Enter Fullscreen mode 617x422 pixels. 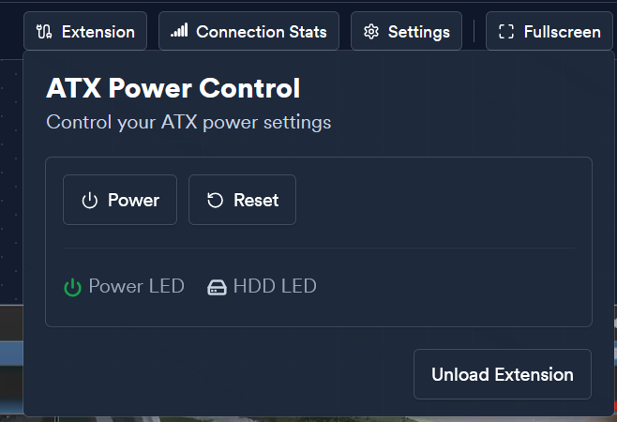pos(549,31)
